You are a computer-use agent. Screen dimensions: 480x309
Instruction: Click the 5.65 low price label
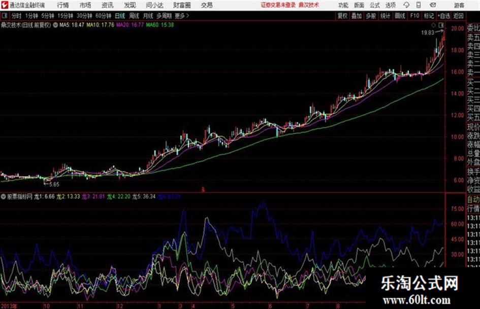pos(54,184)
